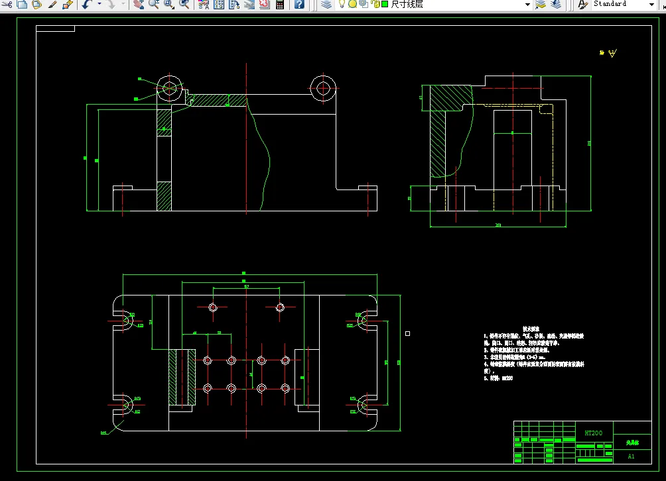
Task: Toggle the layer freeze sun icon
Action: coord(352,4)
